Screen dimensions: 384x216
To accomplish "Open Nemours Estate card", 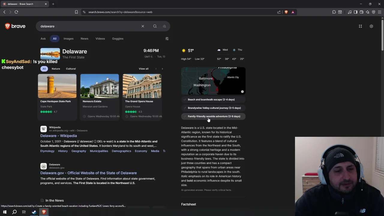I will pos(100,97).
